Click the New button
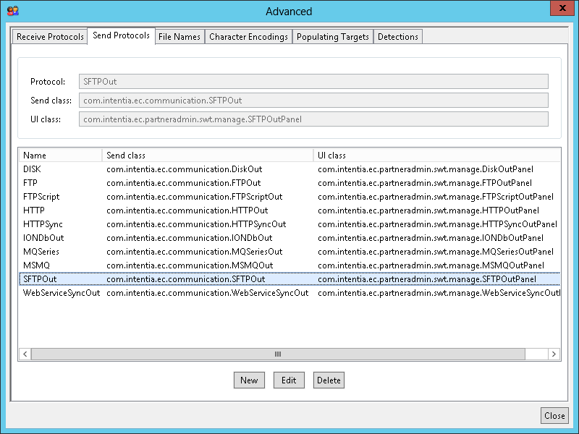This screenshot has width=579, height=434. tap(249, 380)
